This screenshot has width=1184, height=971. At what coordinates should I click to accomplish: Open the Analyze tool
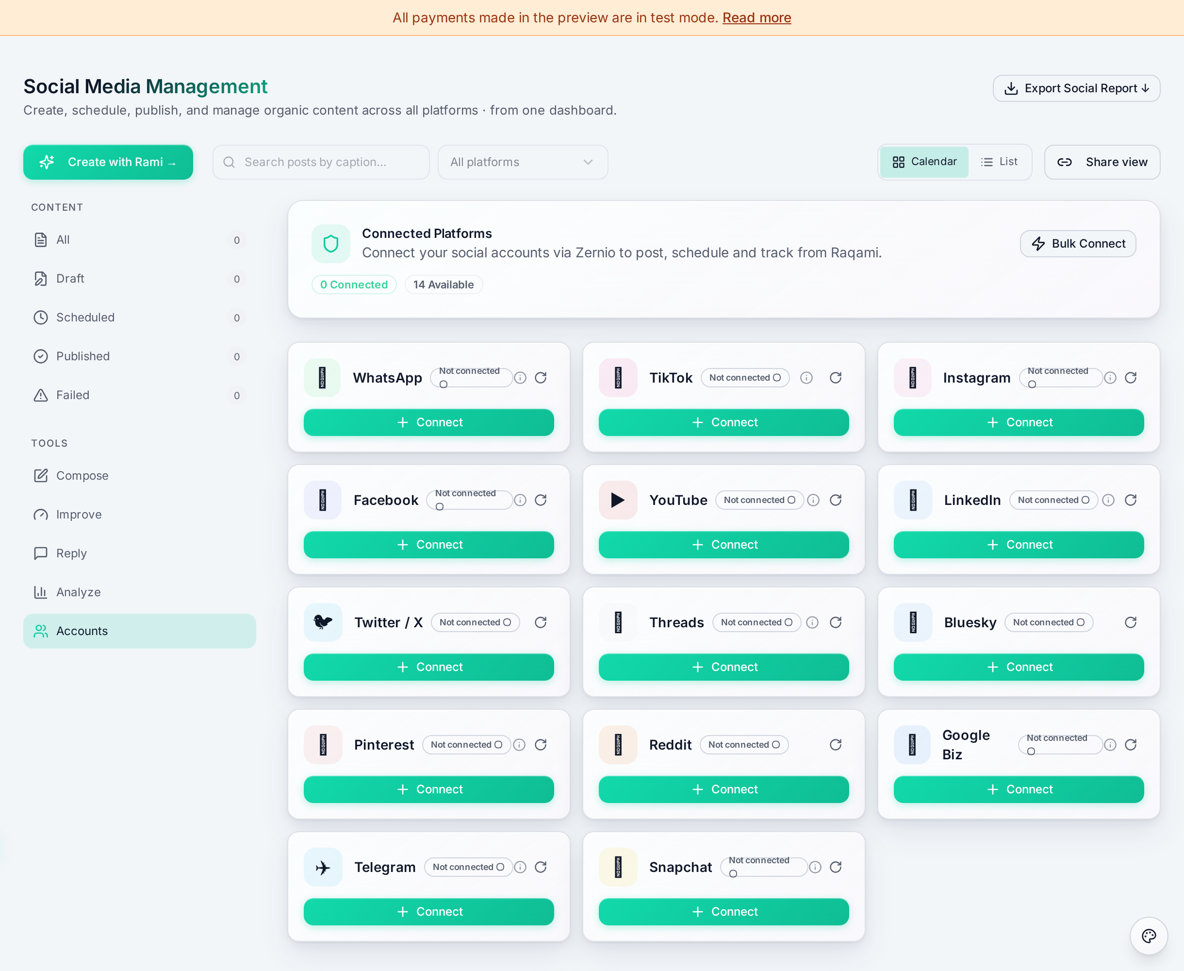pos(139,592)
